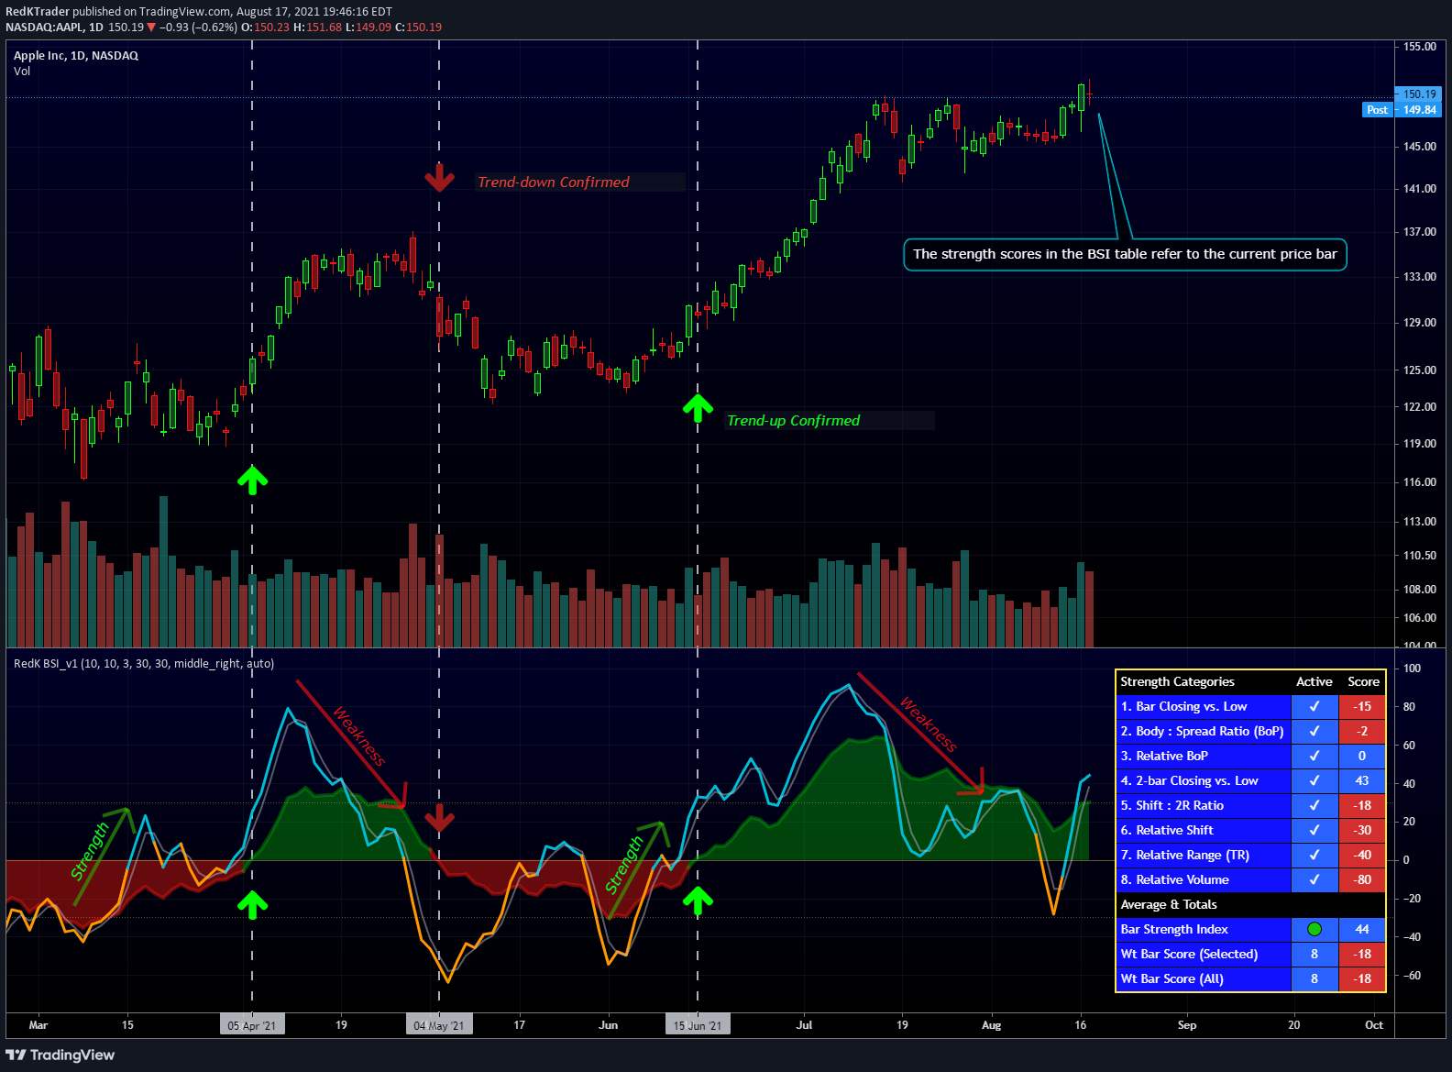Click the red arrow beside Trend-down Confirmed
This screenshot has width=1452, height=1072.
pos(440,177)
